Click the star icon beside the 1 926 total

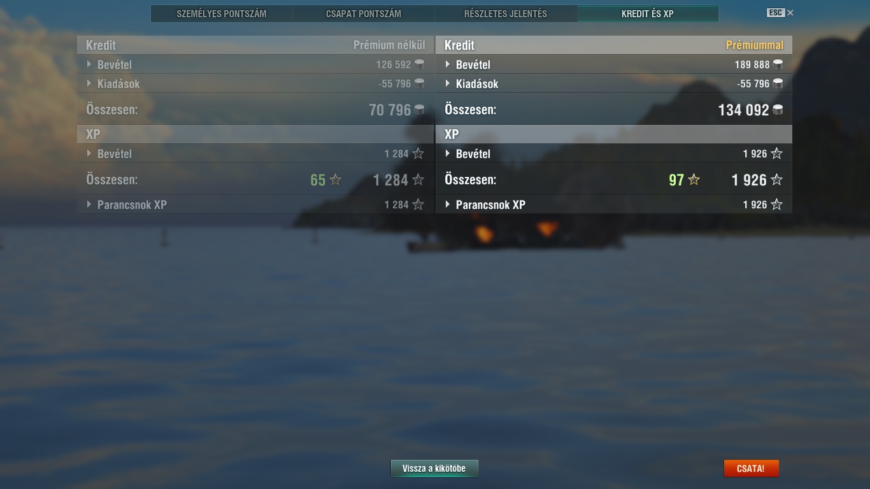(x=776, y=180)
